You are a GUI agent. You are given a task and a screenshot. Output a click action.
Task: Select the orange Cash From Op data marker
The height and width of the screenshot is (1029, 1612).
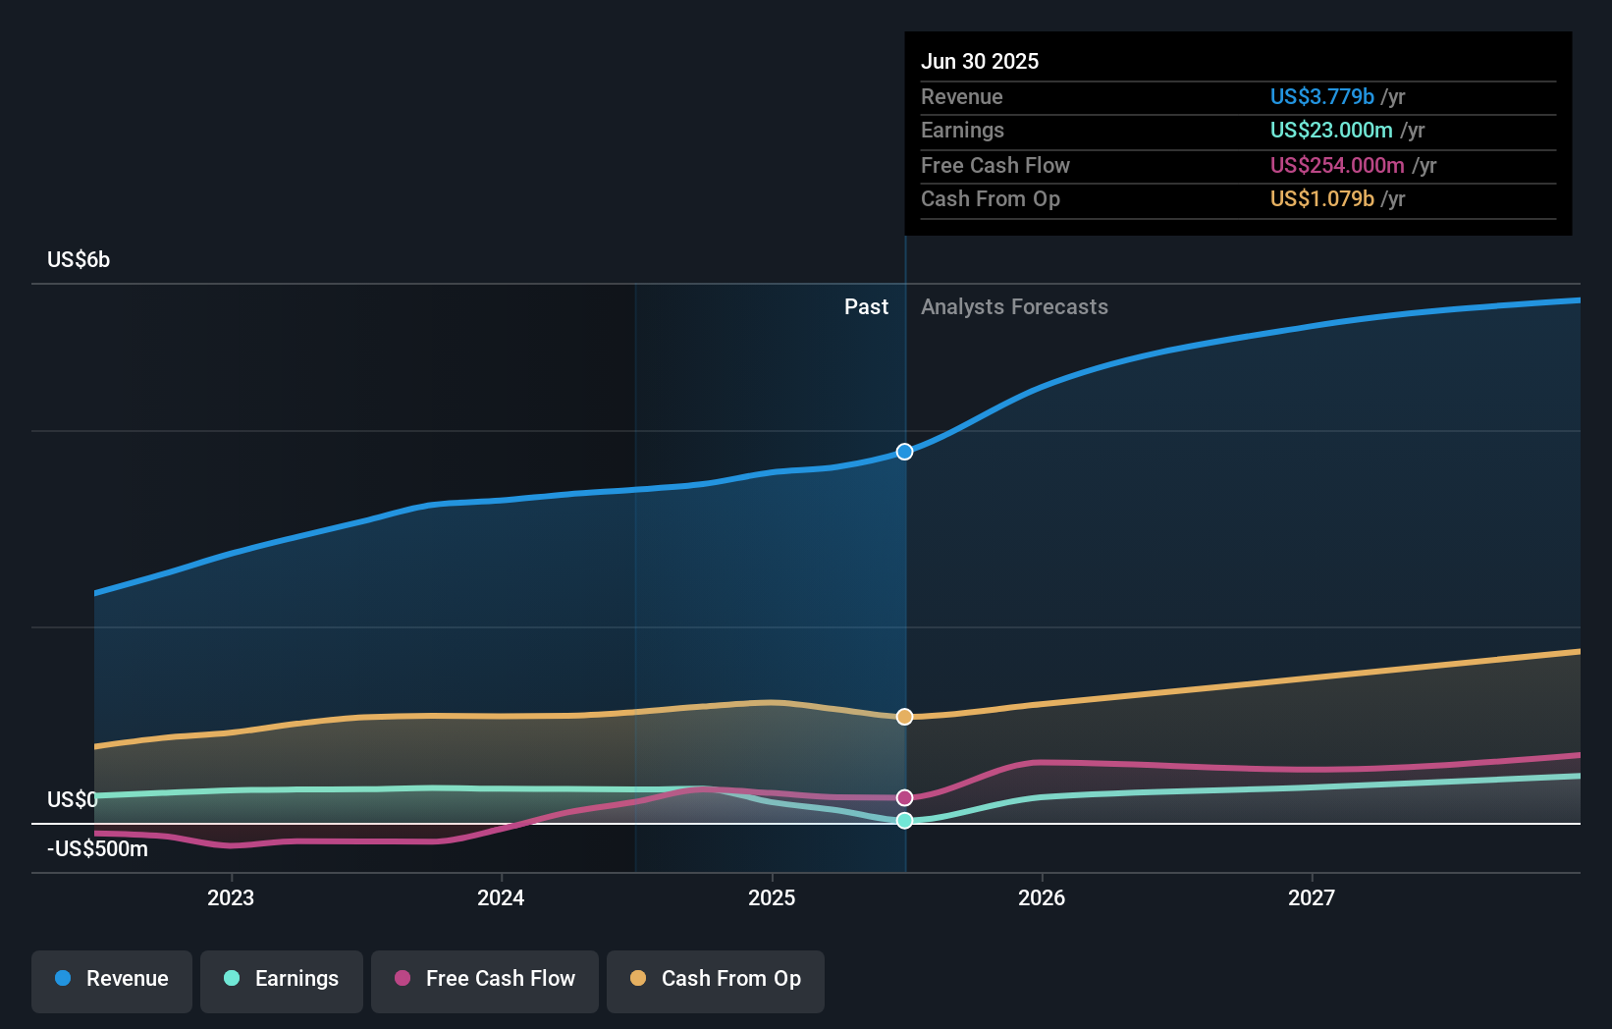905,717
